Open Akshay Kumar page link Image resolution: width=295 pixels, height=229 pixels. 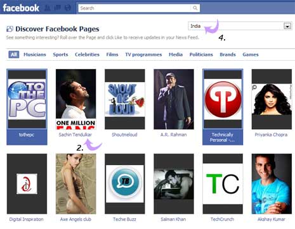click(272, 220)
